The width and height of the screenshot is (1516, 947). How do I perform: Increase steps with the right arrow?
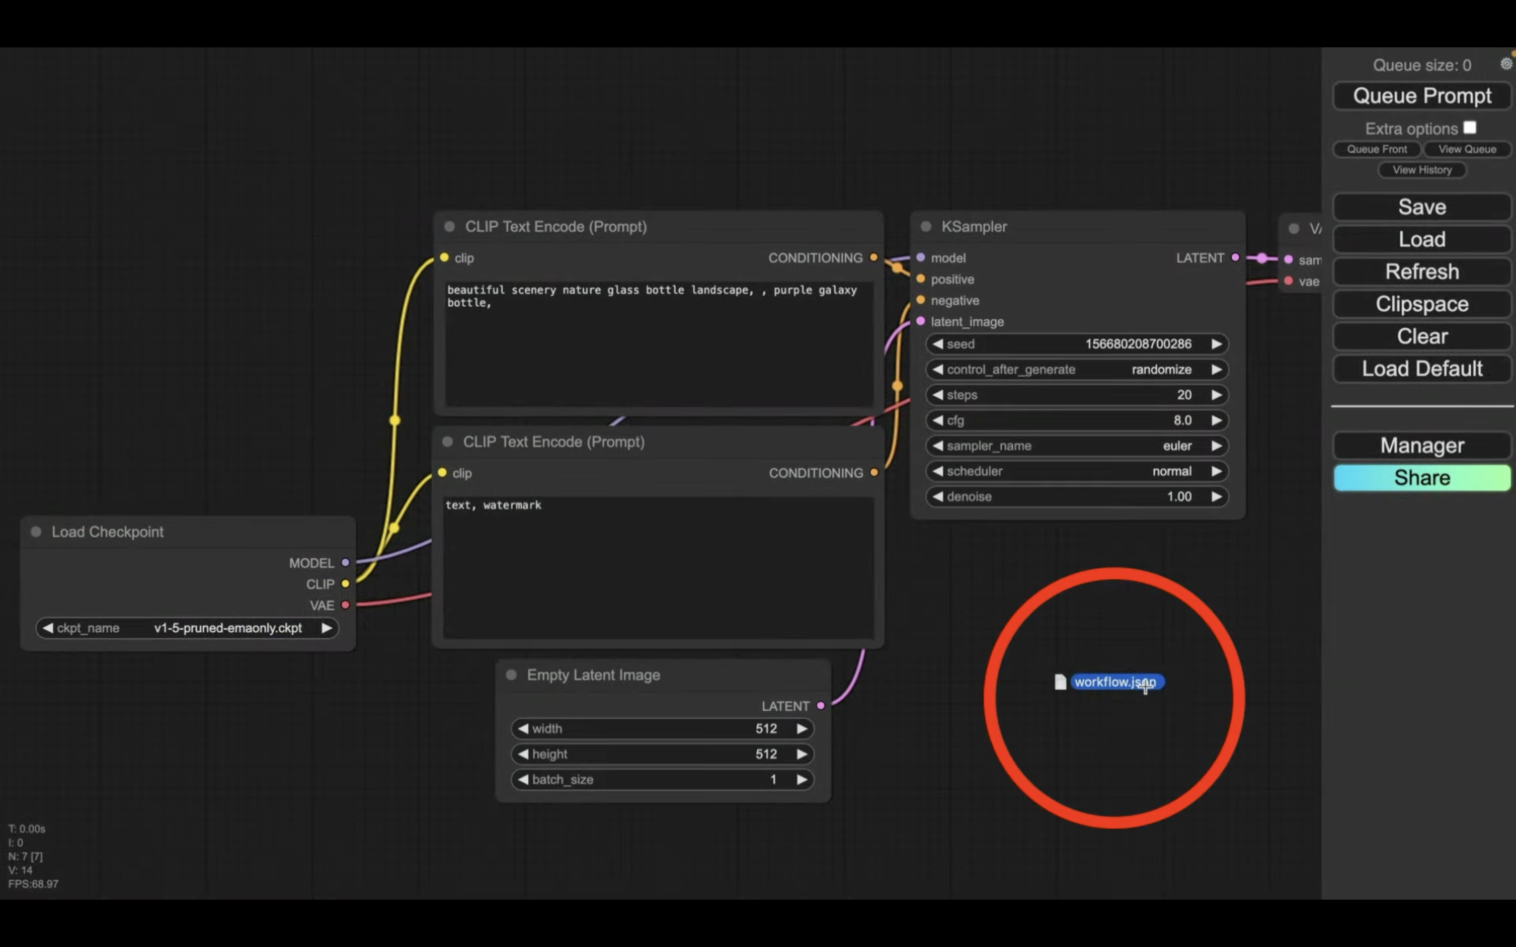(1216, 395)
